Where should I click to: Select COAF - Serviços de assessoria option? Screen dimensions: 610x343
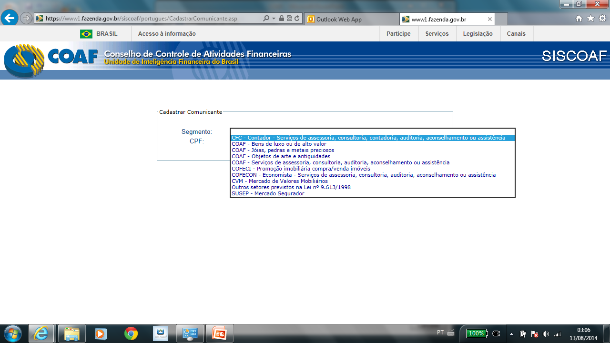pyautogui.click(x=372, y=162)
